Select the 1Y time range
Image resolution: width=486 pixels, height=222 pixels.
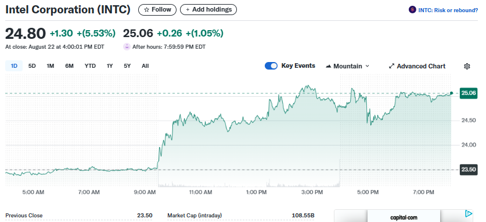coord(110,66)
